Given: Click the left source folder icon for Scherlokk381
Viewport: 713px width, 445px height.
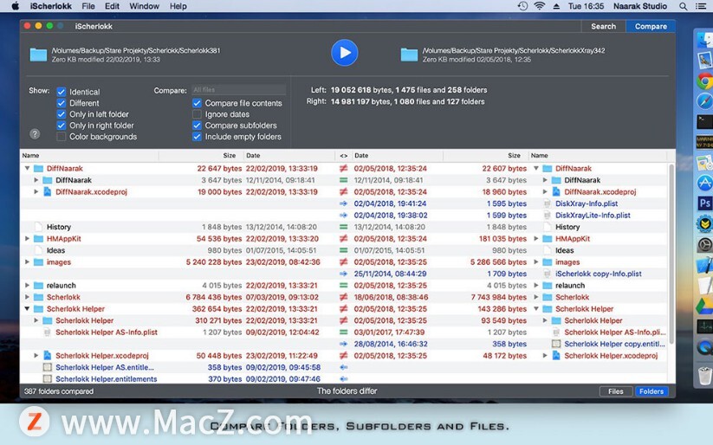Looking at the screenshot, I should [x=38, y=55].
